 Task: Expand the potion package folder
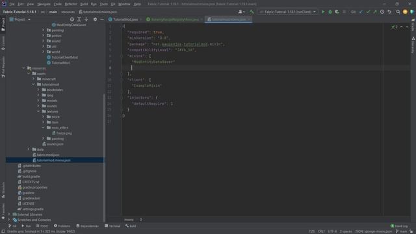click(44, 36)
